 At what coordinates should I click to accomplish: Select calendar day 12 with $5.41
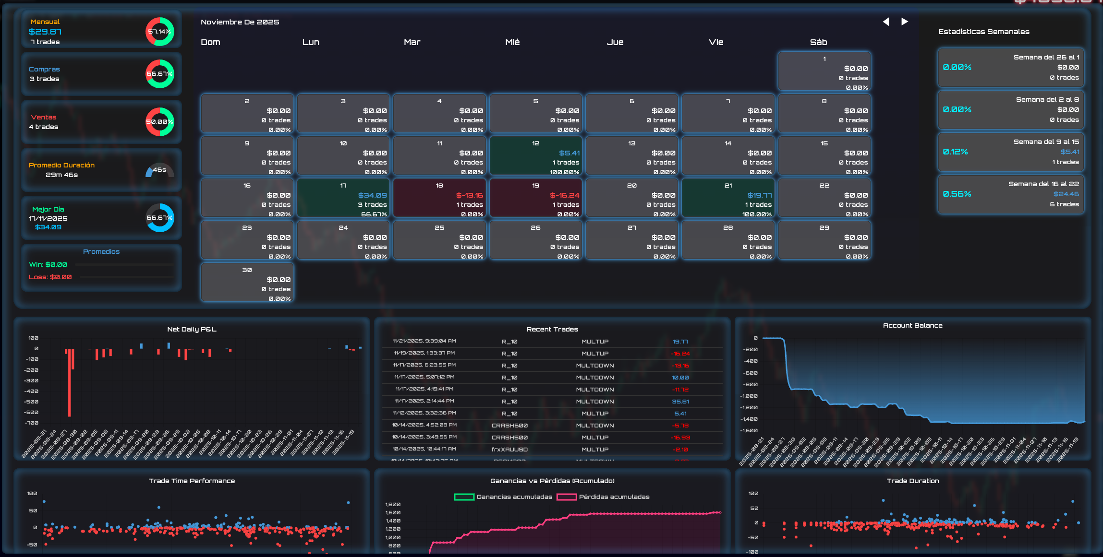(x=535, y=156)
